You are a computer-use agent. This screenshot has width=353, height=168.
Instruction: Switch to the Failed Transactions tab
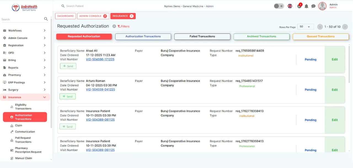[202, 37]
